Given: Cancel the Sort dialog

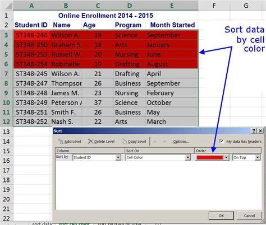Looking at the screenshot, I should [x=249, y=215].
